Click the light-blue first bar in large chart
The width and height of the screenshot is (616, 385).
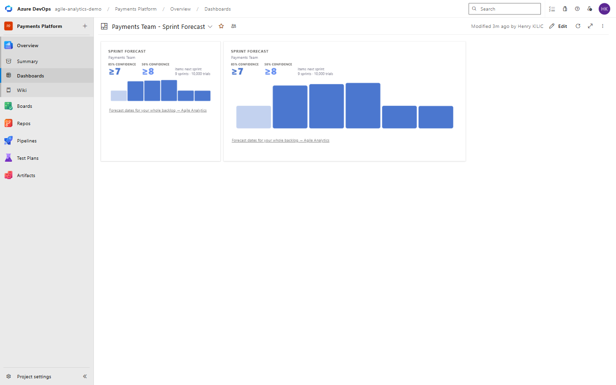pos(254,117)
